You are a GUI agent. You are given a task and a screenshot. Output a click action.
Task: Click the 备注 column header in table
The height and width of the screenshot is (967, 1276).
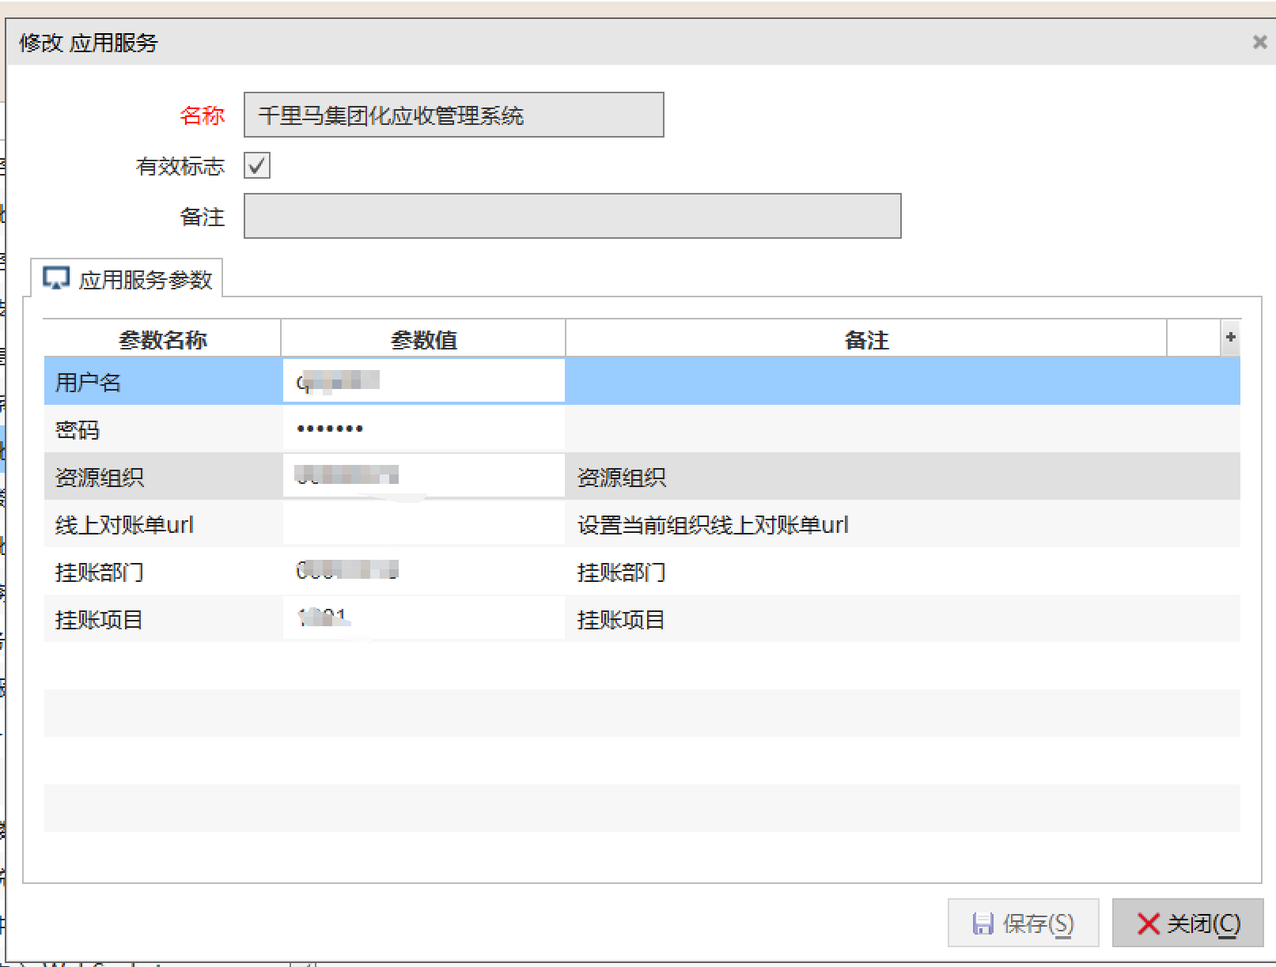pyautogui.click(x=866, y=340)
